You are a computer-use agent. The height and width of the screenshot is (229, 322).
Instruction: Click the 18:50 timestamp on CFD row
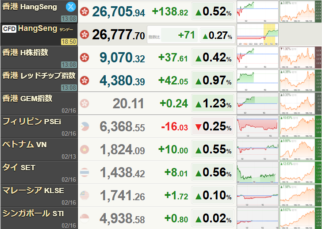(x=69, y=42)
